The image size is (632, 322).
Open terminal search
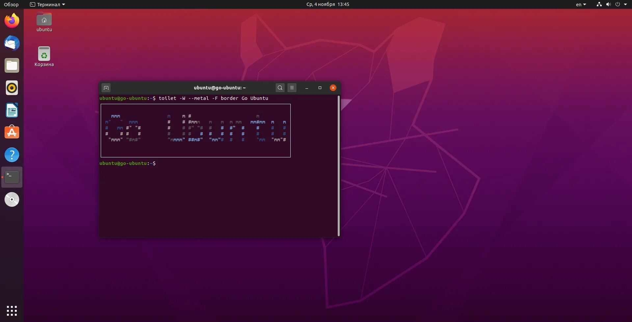[280, 88]
